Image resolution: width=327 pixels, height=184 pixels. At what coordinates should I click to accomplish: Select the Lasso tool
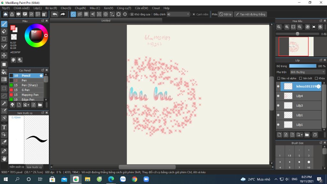pos(4,96)
